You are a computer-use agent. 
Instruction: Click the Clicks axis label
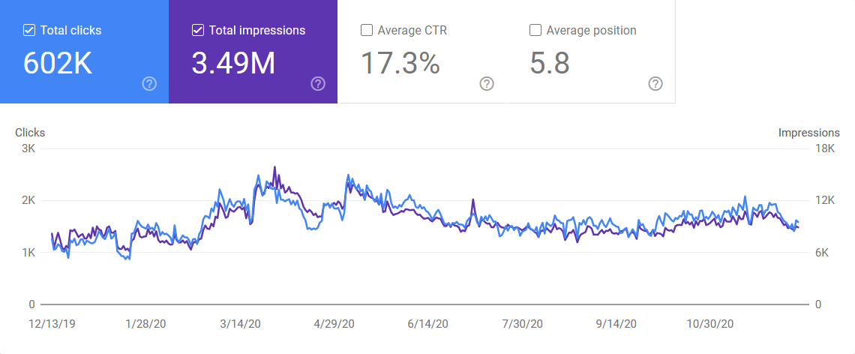tap(30, 133)
